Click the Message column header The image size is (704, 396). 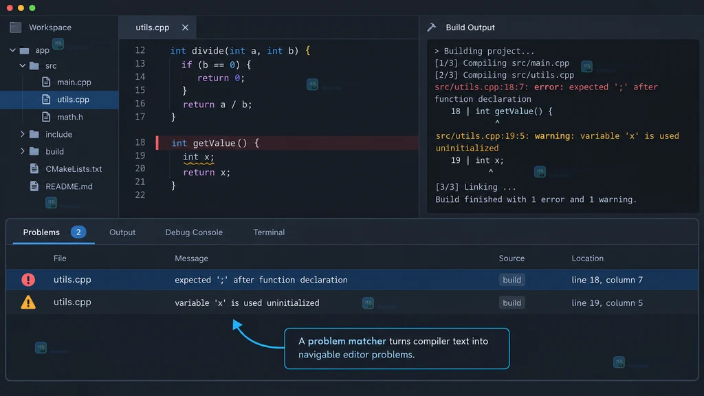(x=191, y=258)
